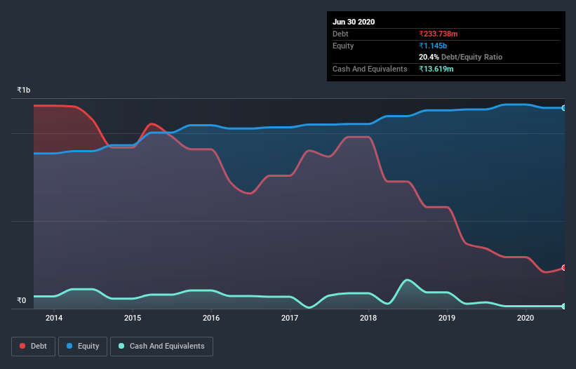Click the 2018 x-axis label
Image resolution: width=576 pixels, height=369 pixels.
[368, 318]
